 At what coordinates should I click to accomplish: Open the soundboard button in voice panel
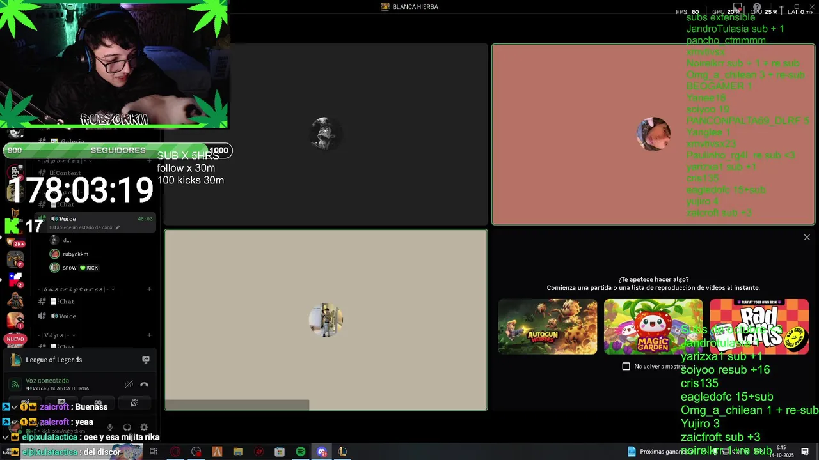(134, 403)
